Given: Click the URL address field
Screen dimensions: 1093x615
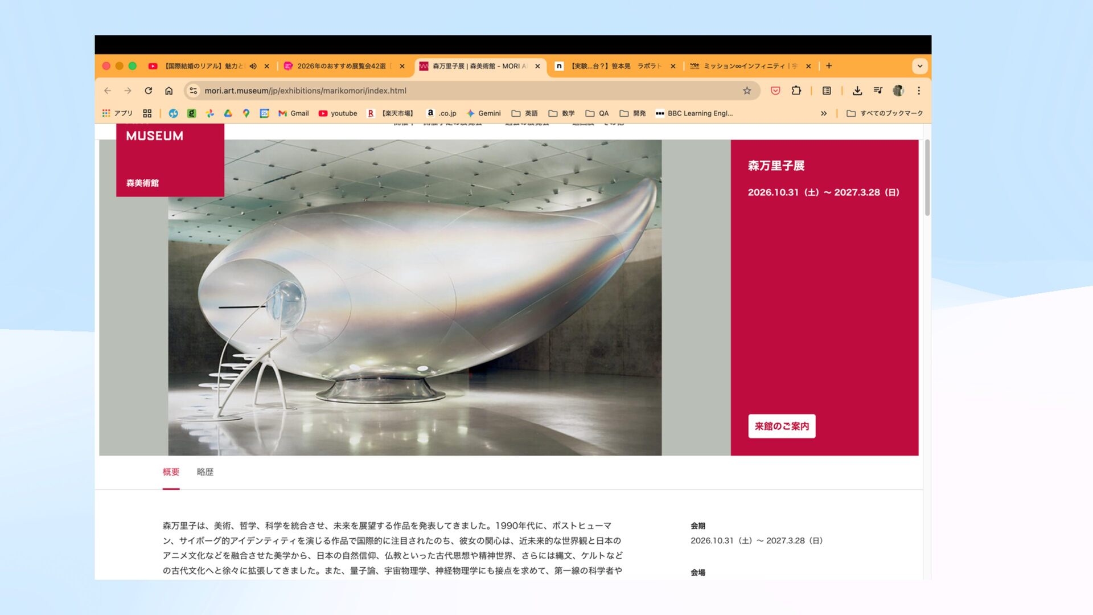Looking at the screenshot, I should 455,91.
